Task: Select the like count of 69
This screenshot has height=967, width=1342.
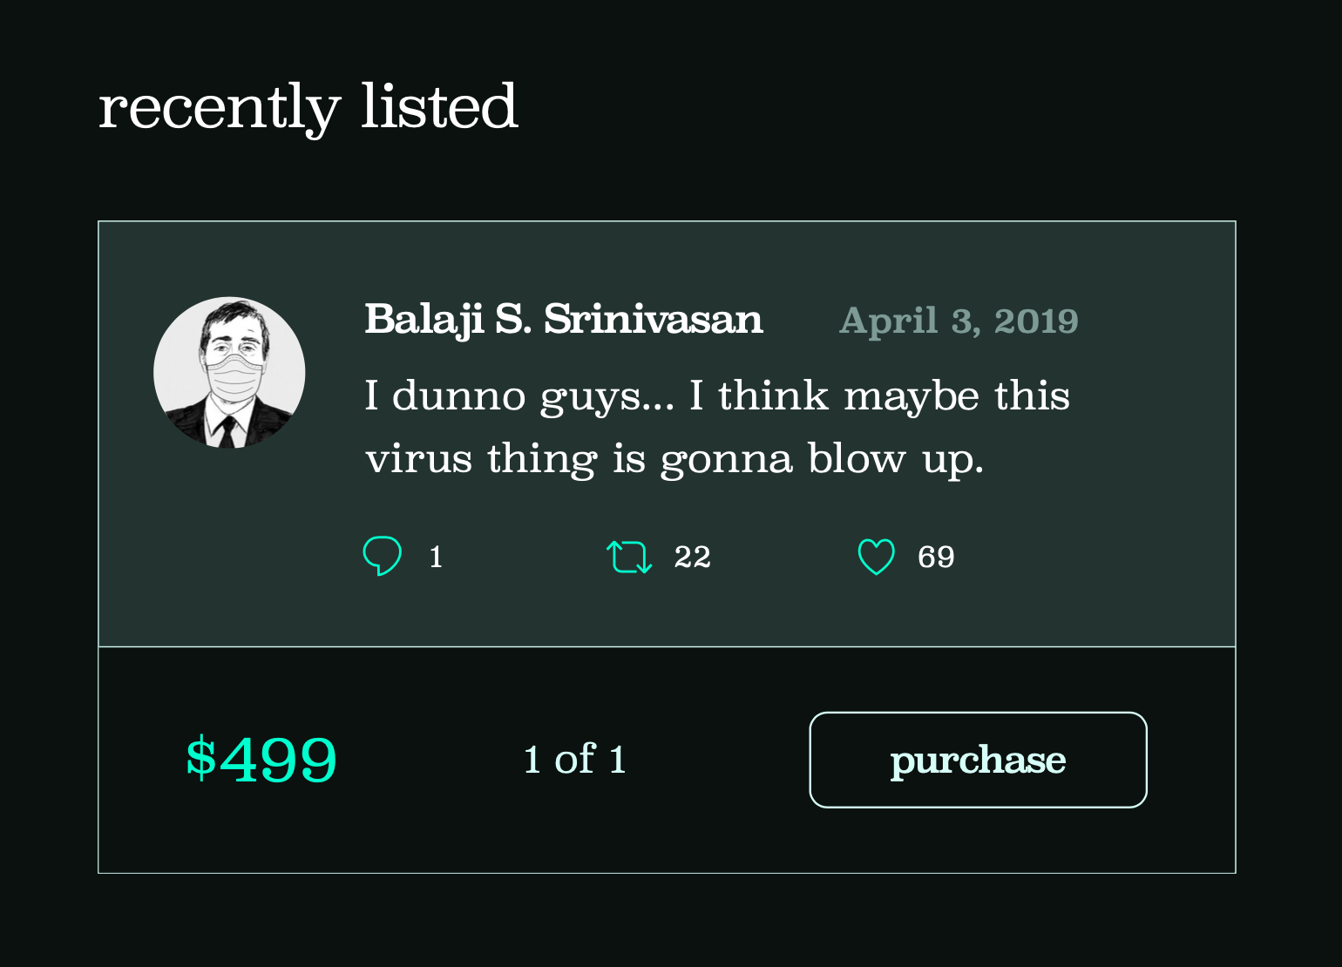Action: click(936, 557)
